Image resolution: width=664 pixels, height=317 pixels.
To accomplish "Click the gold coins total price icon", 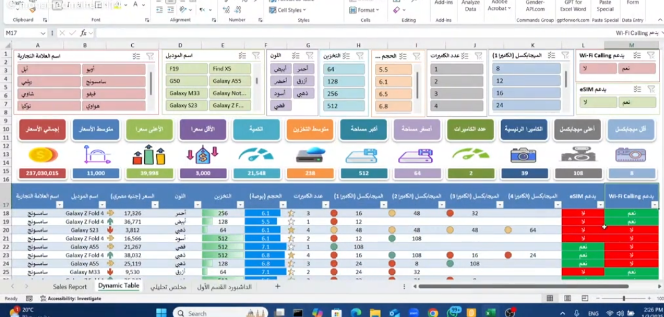I will [43, 155].
